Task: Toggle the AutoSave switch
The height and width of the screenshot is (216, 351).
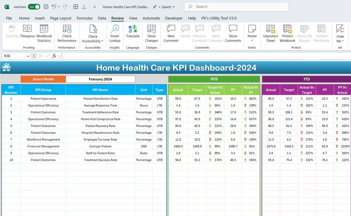Action: coord(34,7)
